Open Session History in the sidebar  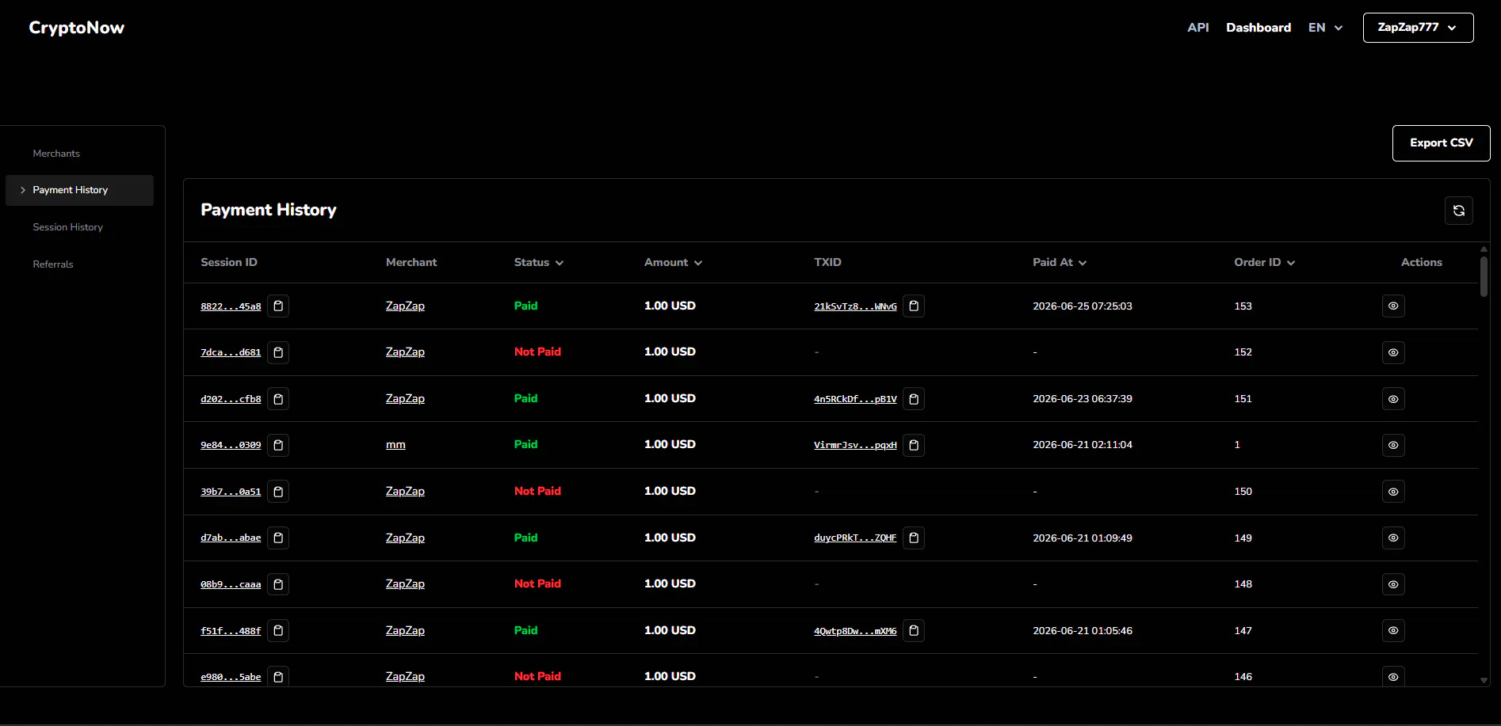coord(68,227)
